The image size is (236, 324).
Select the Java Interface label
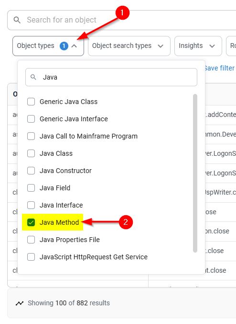coord(61,205)
